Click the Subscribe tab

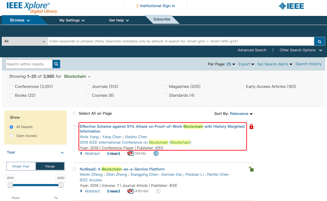pyautogui.click(x=162, y=19)
